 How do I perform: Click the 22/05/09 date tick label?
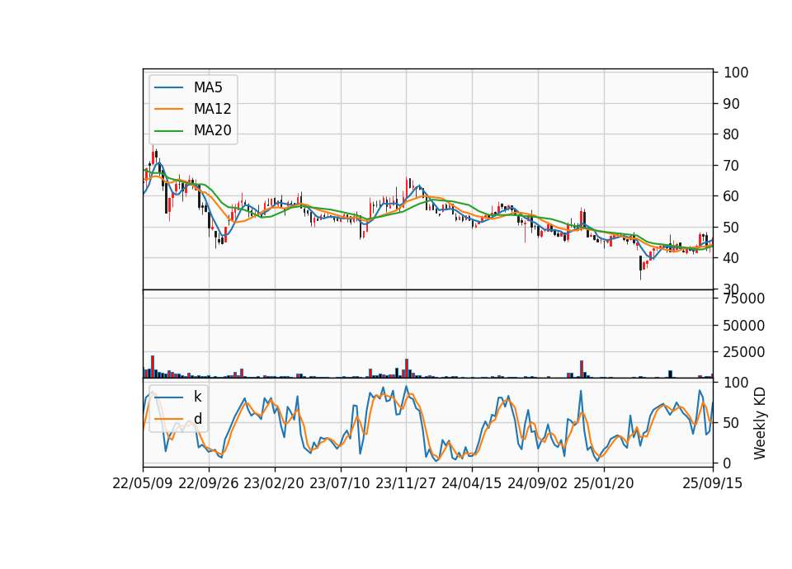pyautogui.click(x=143, y=483)
